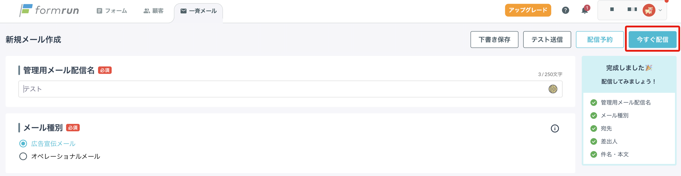Open the help question mark icon
This screenshot has height=176, width=681.
pyautogui.click(x=565, y=10)
